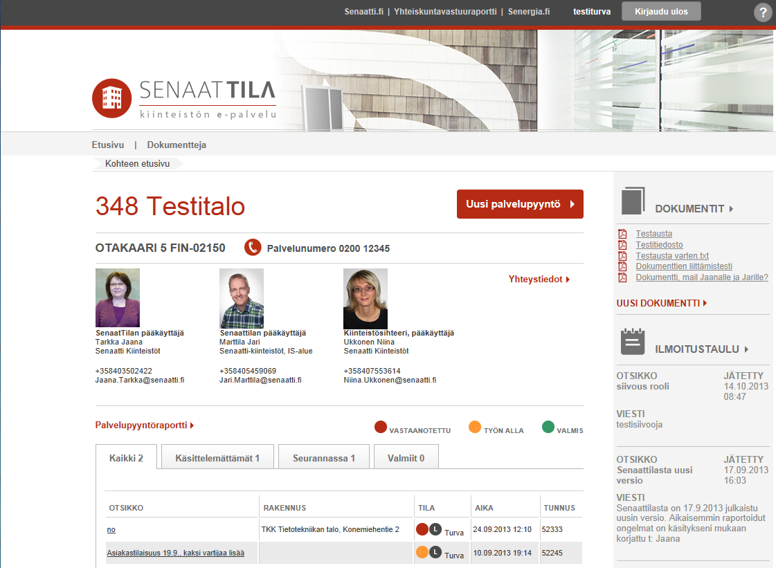Click the L badge icon in row 52333

click(x=435, y=529)
